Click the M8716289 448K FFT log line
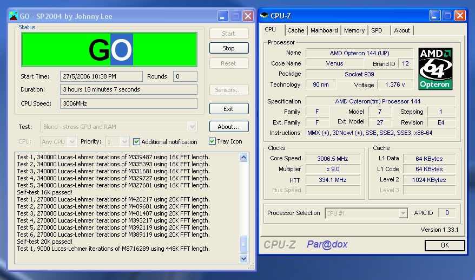 (x=113, y=249)
